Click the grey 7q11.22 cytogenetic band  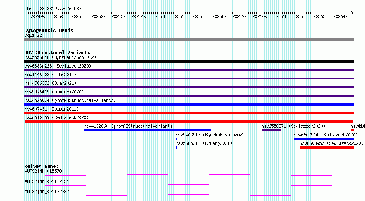189,40
